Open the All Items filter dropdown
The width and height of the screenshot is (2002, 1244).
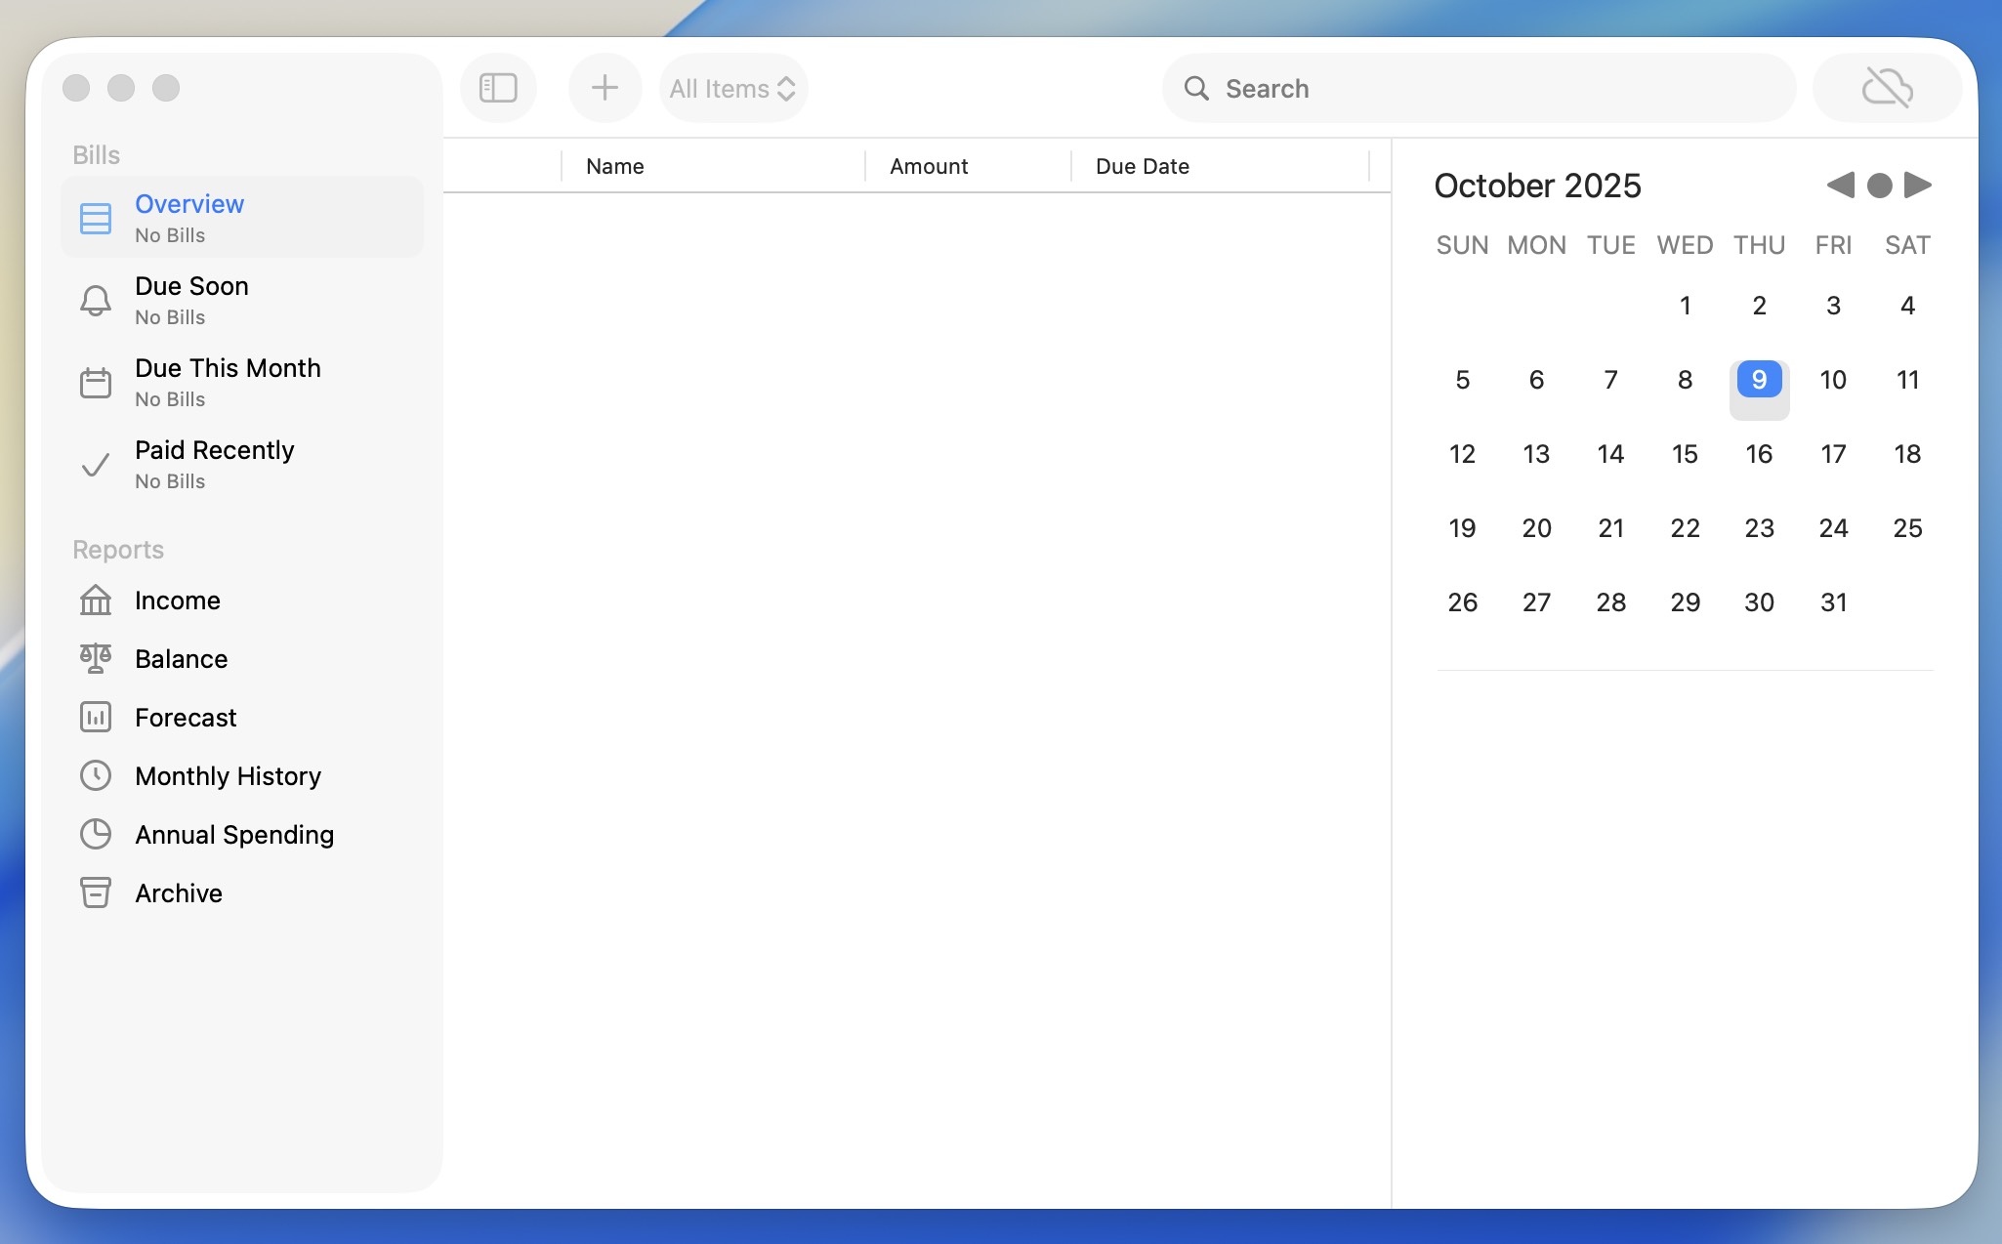point(732,88)
